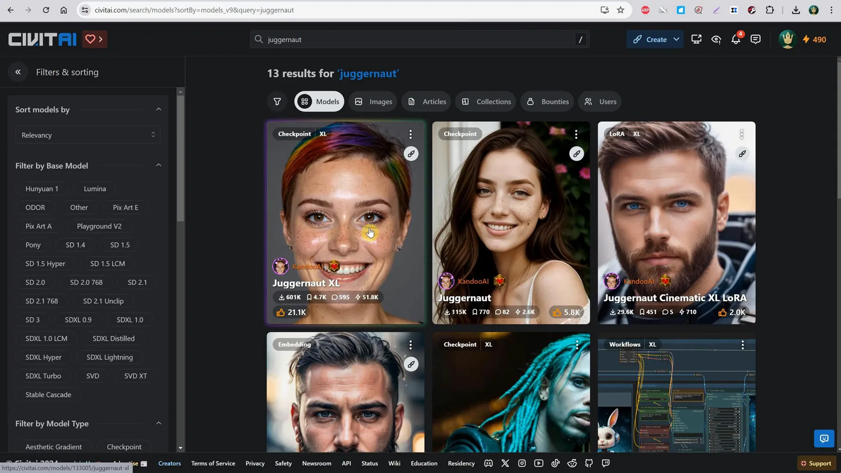Switch to the Users tab
841x473 pixels.
point(600,101)
